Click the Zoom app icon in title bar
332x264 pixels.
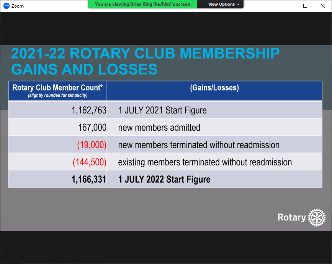[x=6, y=6]
